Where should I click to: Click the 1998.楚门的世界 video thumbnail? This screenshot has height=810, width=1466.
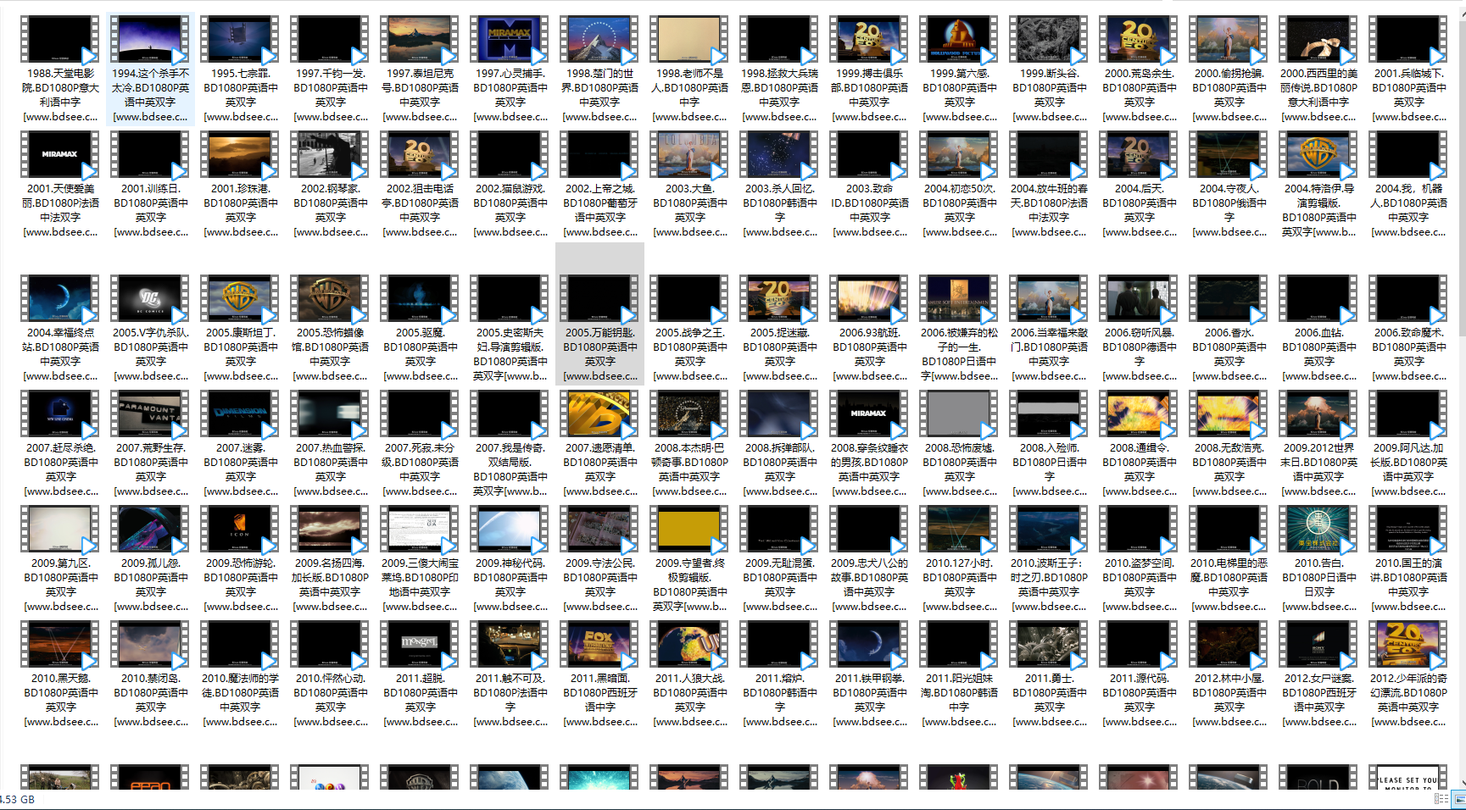(599, 39)
